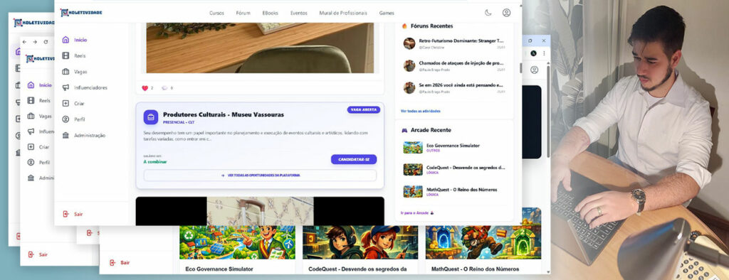
Task: Open Vagas in the front window sidebar
Action: [74, 72]
